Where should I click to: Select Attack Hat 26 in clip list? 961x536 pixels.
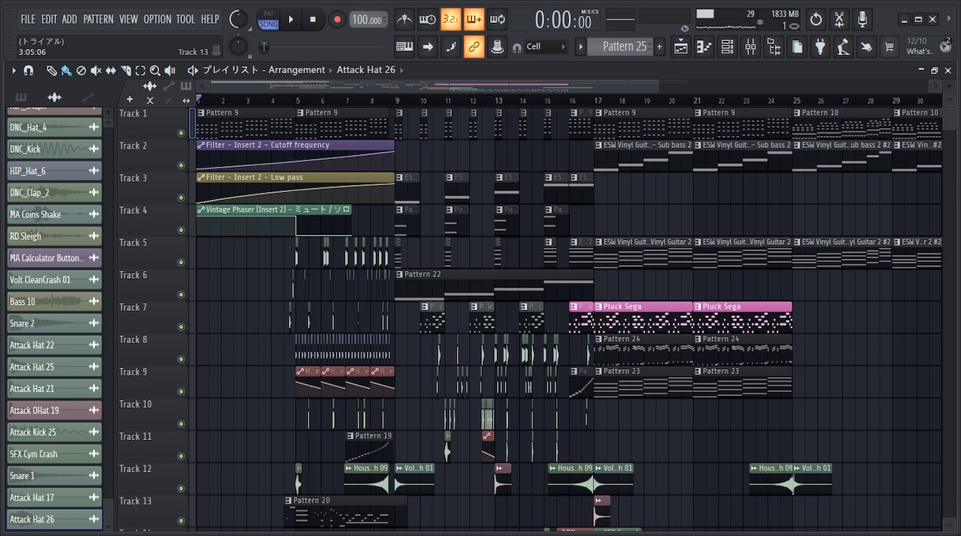[x=54, y=519]
